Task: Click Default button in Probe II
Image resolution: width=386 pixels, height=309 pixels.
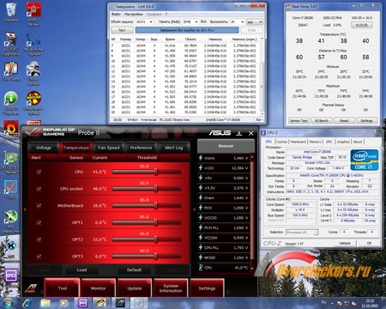Action: point(134,270)
